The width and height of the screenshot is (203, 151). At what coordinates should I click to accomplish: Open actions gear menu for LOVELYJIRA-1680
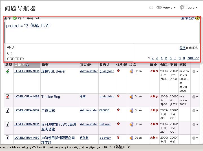[195, 138]
